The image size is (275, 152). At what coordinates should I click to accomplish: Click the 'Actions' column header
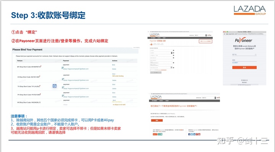[115, 61]
